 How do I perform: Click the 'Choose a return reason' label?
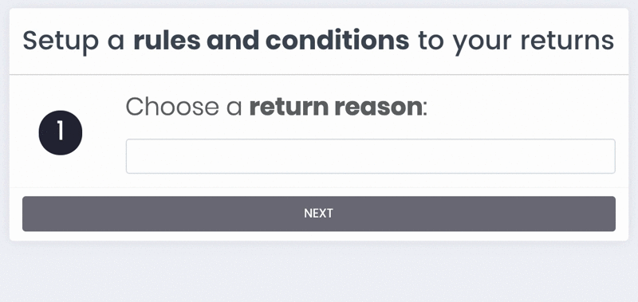coord(277,107)
